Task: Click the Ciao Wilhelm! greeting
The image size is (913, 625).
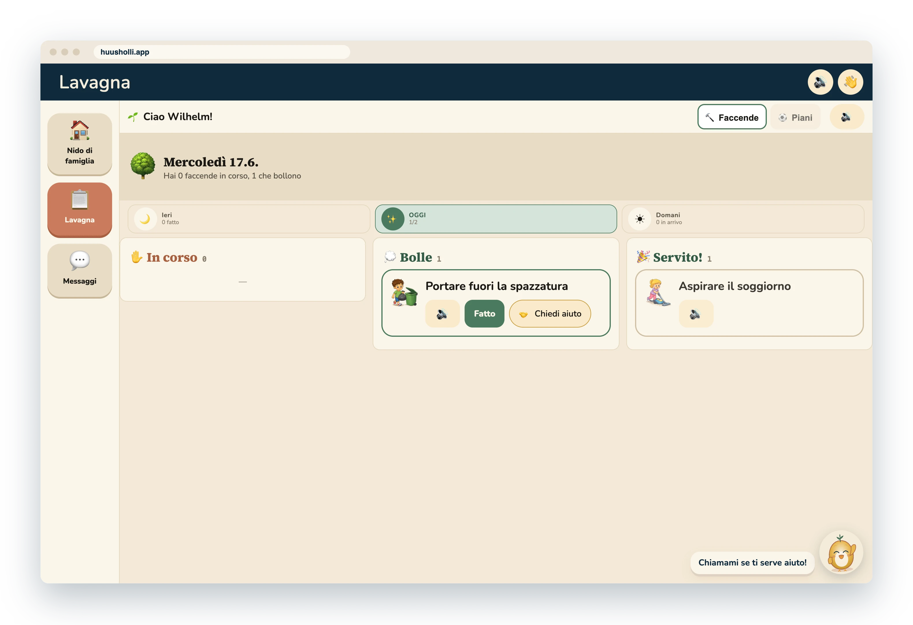Action: (178, 117)
